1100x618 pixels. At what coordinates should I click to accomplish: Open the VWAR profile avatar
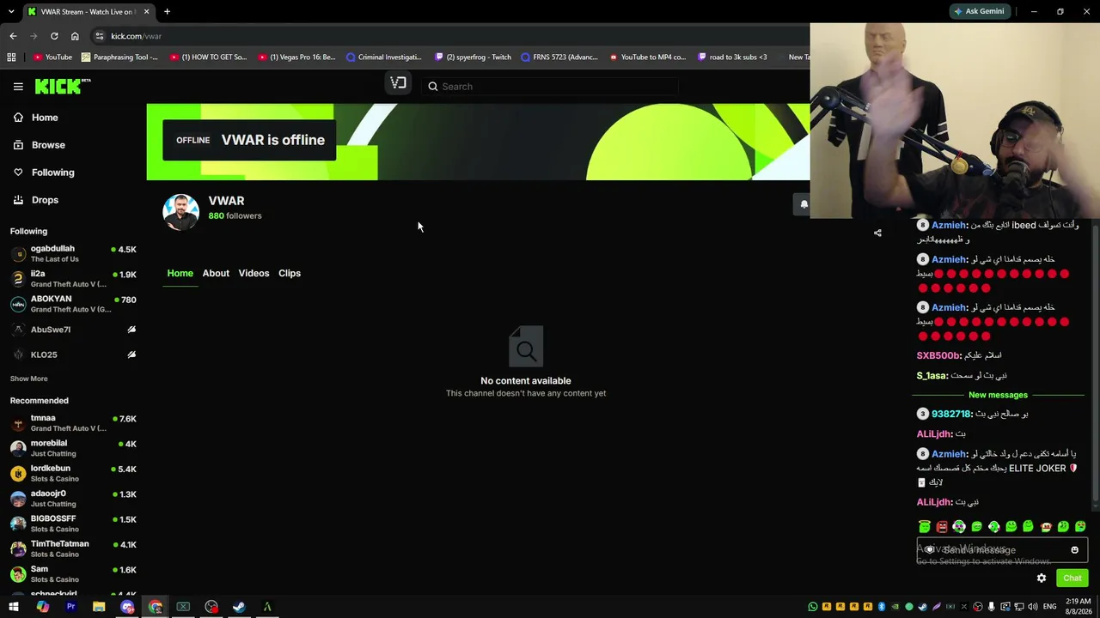pos(180,212)
